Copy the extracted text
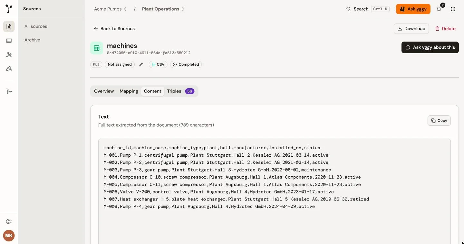This screenshot has width=464, height=244. (x=439, y=121)
